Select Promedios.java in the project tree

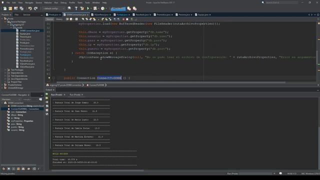tap(26, 49)
